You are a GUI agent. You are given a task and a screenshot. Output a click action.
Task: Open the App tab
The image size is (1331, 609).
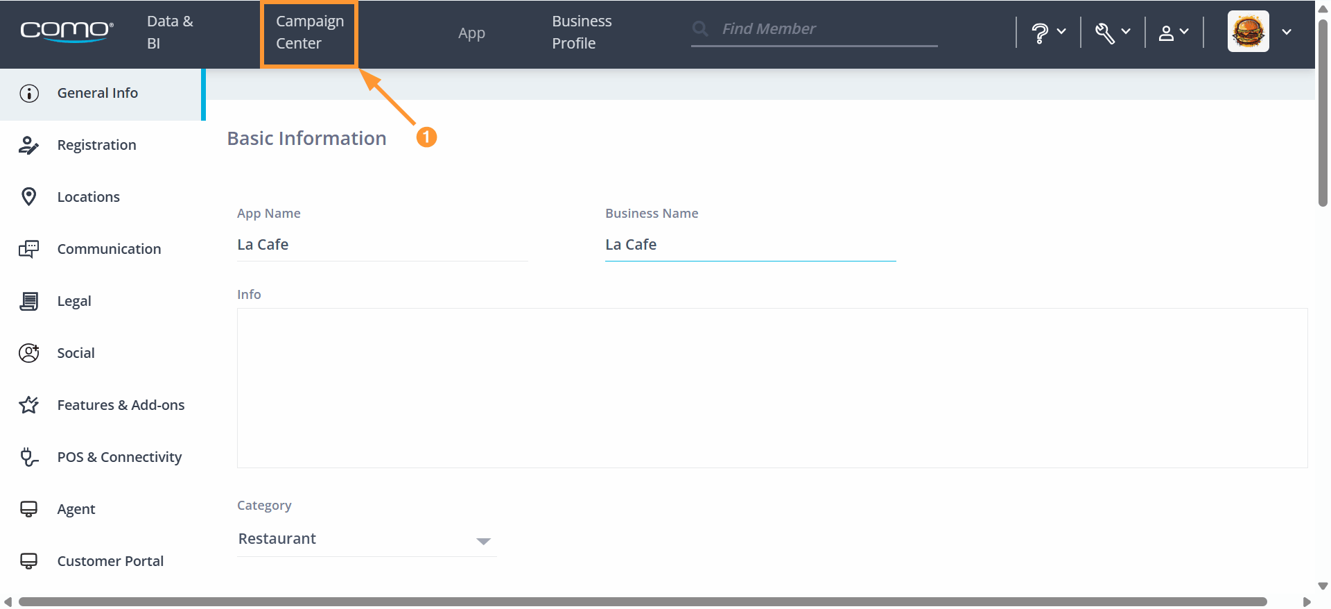click(471, 33)
